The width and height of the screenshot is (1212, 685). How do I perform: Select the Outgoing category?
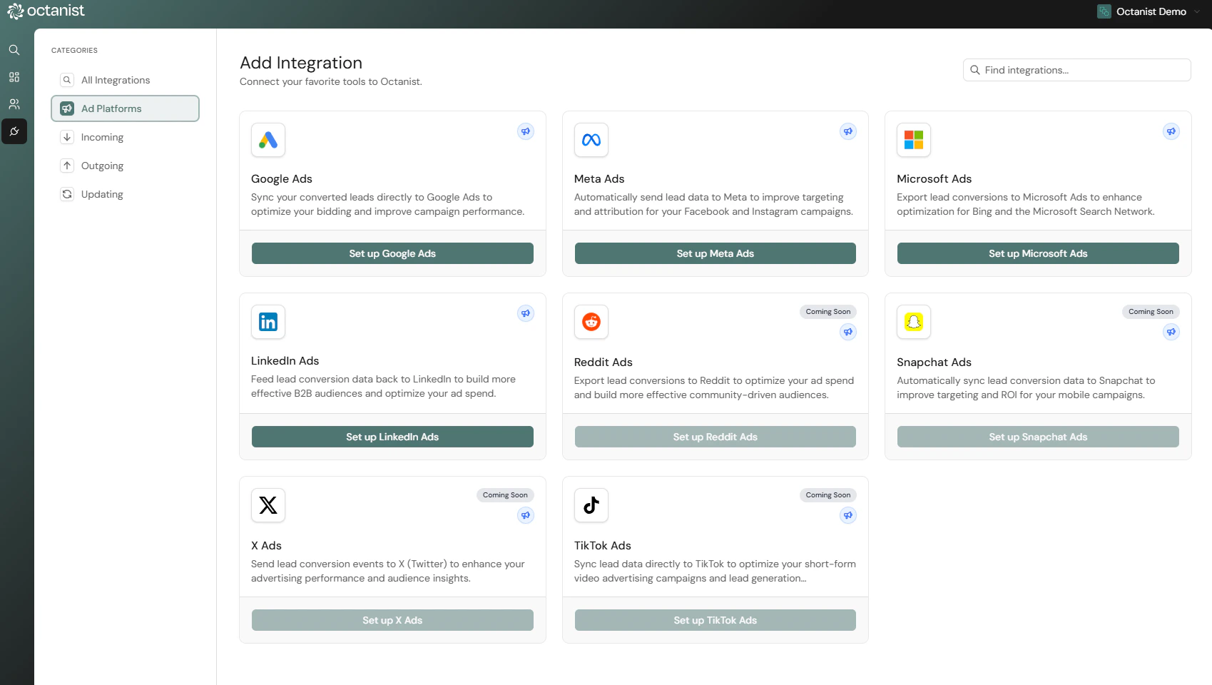tap(125, 166)
